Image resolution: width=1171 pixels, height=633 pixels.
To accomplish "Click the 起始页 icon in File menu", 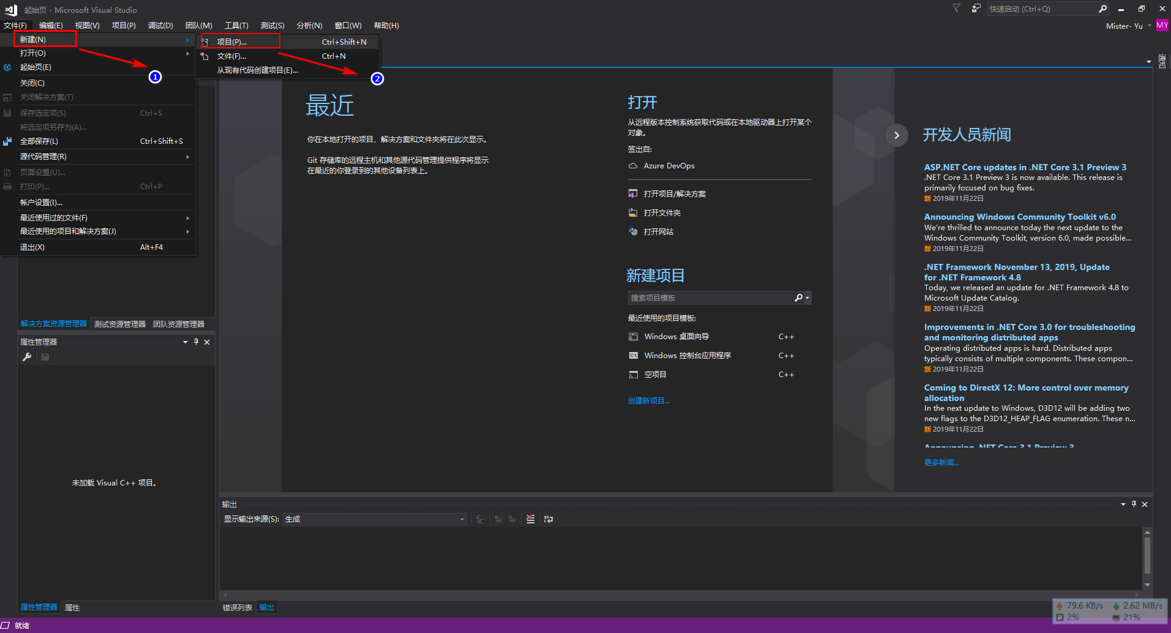I will [x=7, y=67].
